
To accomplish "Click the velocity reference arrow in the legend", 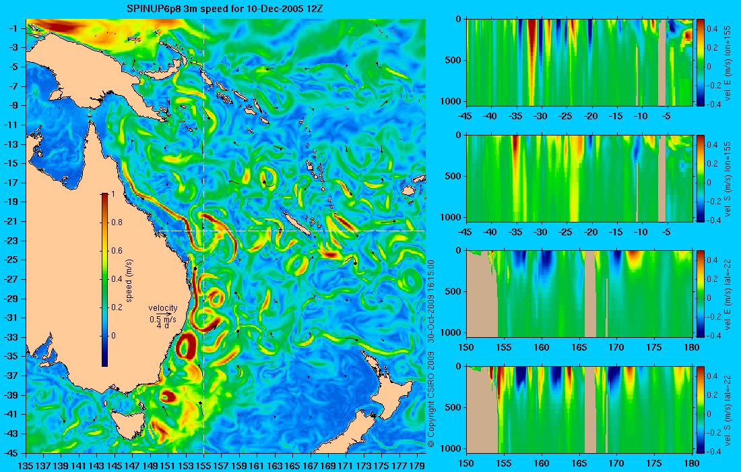I will [165, 314].
